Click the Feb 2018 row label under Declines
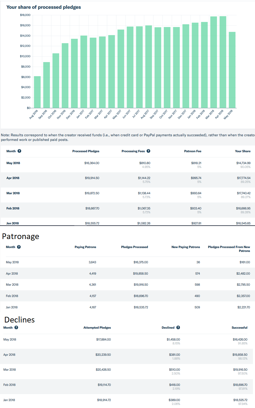Viewport: 255px width, 408px height. 9,385
